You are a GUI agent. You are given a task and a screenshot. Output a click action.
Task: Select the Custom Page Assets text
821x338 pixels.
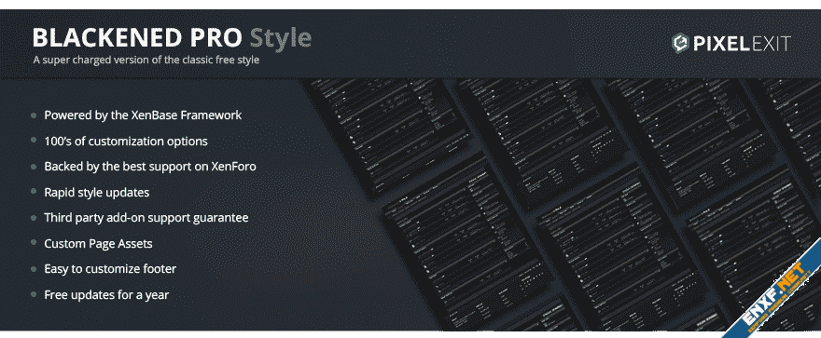click(x=98, y=243)
